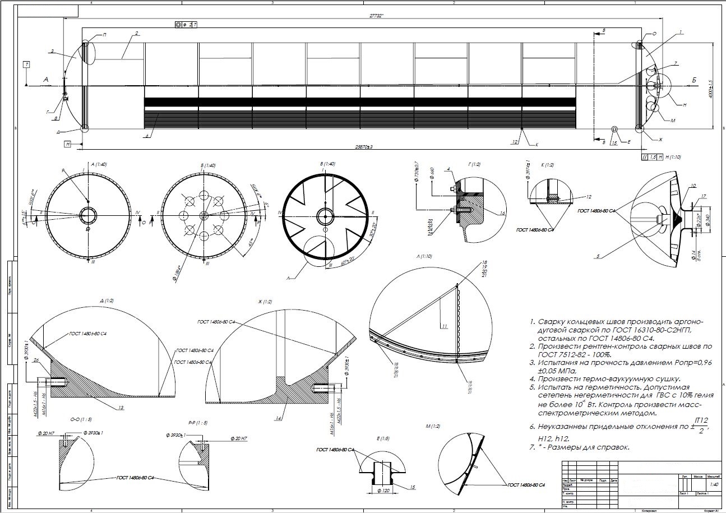Click the "Лит." header in the title block
The width and height of the screenshot is (726, 513).
685,477
